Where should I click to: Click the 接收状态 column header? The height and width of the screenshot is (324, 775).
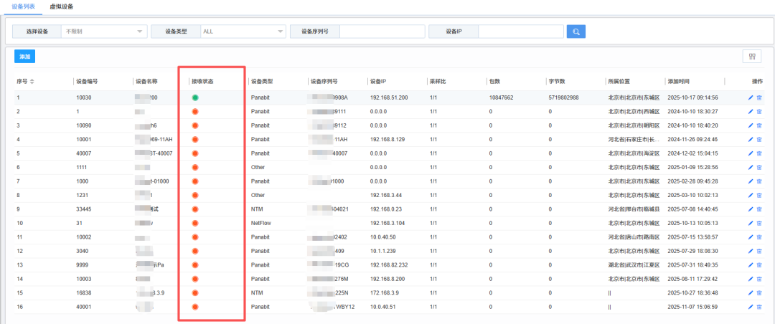202,82
